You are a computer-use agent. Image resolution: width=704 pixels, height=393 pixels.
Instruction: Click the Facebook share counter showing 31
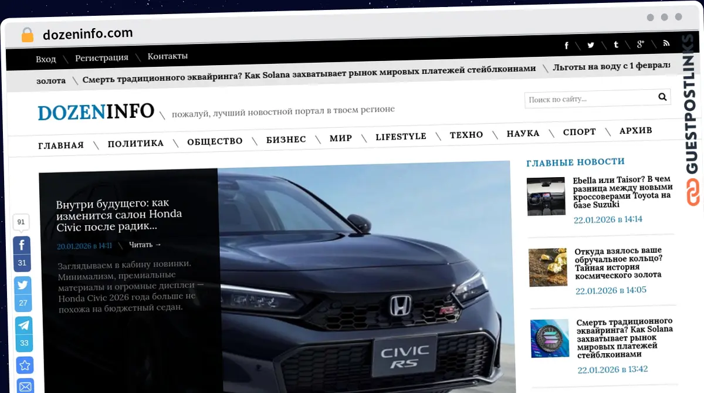(x=22, y=263)
